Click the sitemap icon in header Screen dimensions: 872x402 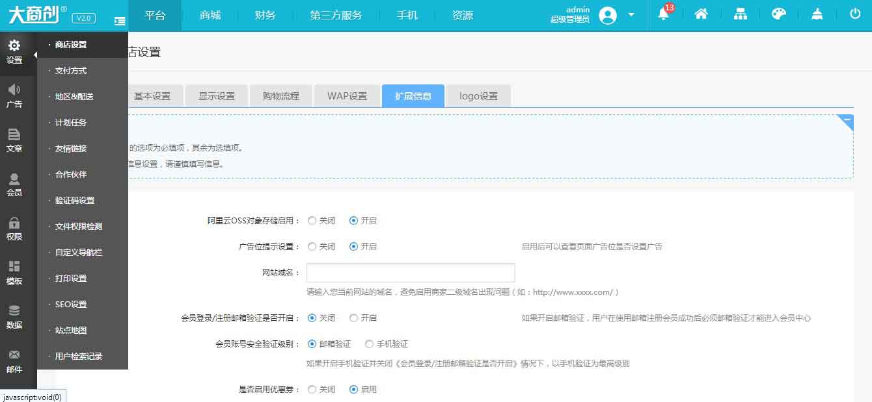[741, 14]
